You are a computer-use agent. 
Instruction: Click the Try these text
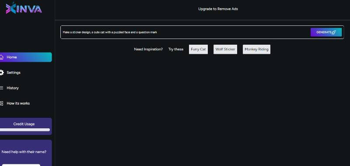click(176, 49)
